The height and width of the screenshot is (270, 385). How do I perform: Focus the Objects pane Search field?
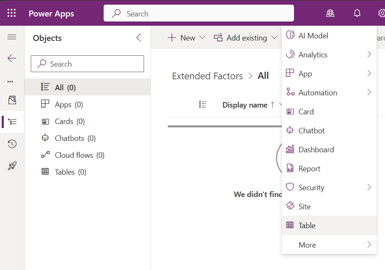[88, 64]
